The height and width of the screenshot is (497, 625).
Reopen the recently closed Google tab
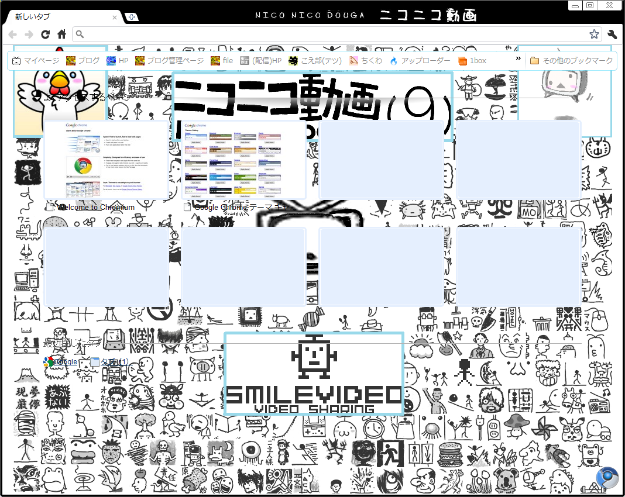coord(61,361)
